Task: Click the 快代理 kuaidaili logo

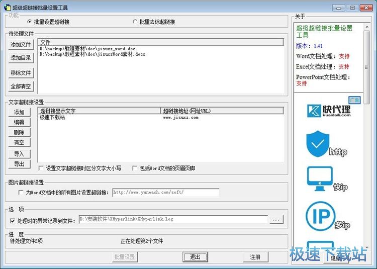Action: [x=329, y=111]
